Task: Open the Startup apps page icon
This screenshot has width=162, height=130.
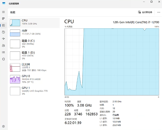Action: point(4,39)
